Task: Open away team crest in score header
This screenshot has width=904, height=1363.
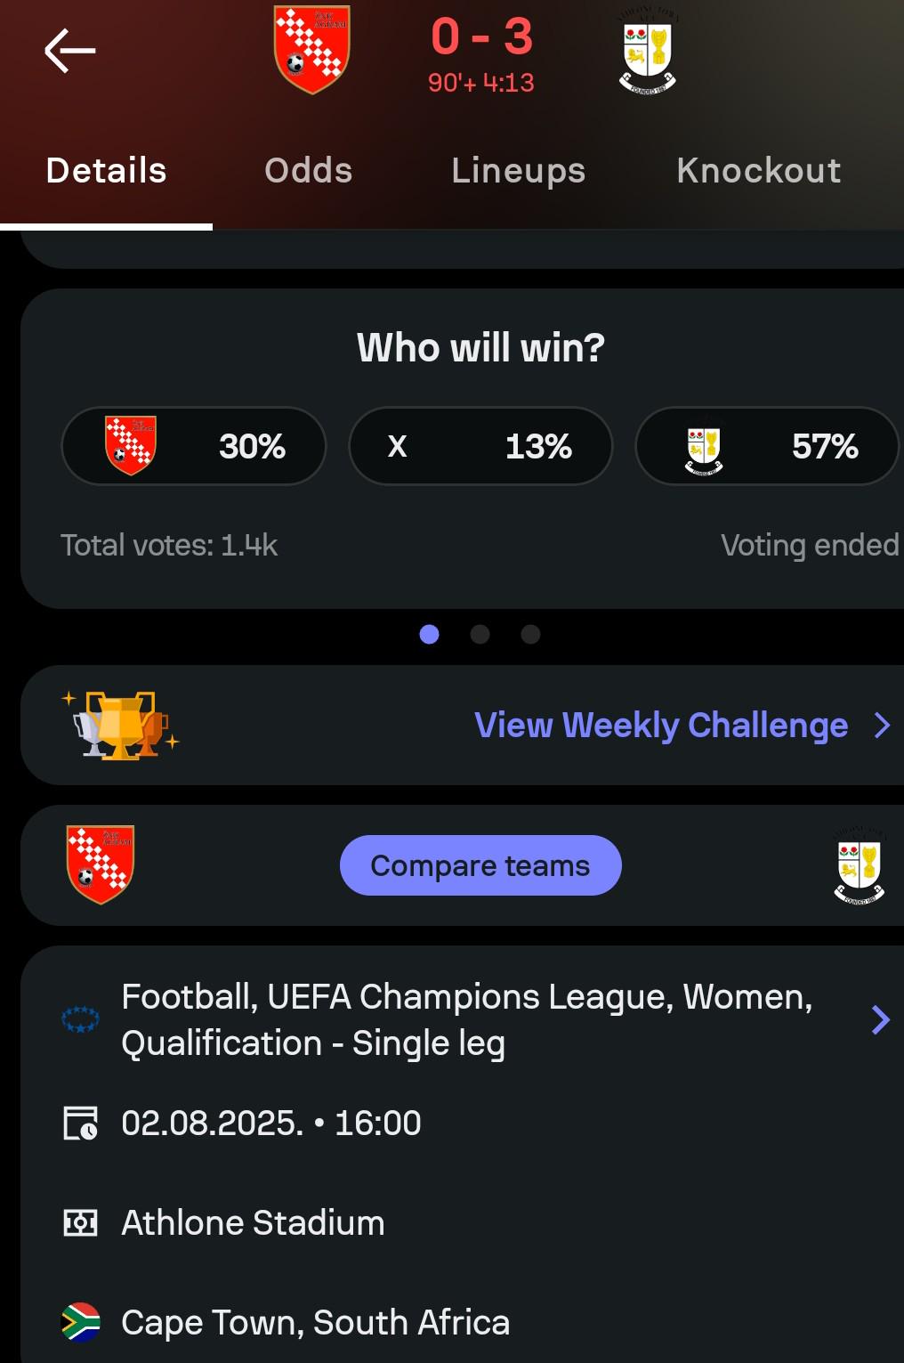Action: click(x=648, y=51)
